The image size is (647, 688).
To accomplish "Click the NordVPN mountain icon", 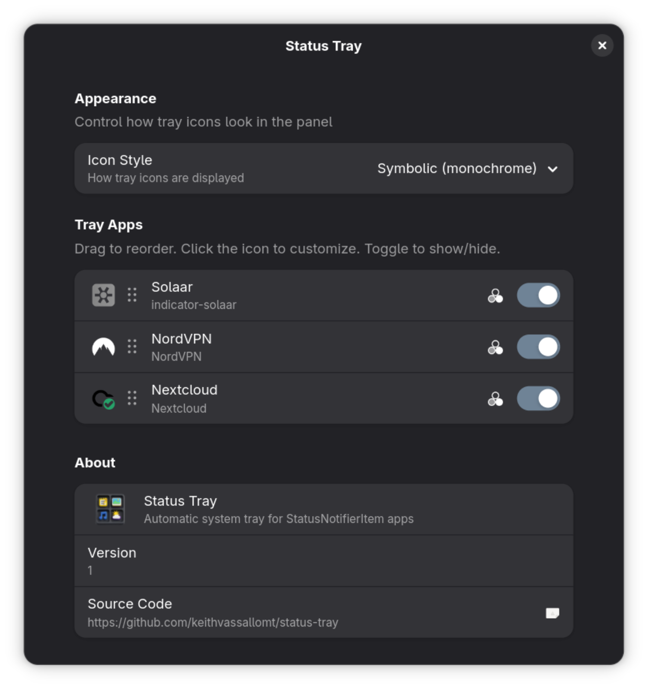I will (x=104, y=346).
